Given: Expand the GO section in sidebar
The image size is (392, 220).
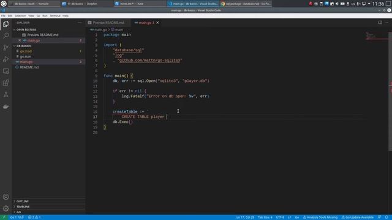Looking at the screenshot, I should point(49,212).
